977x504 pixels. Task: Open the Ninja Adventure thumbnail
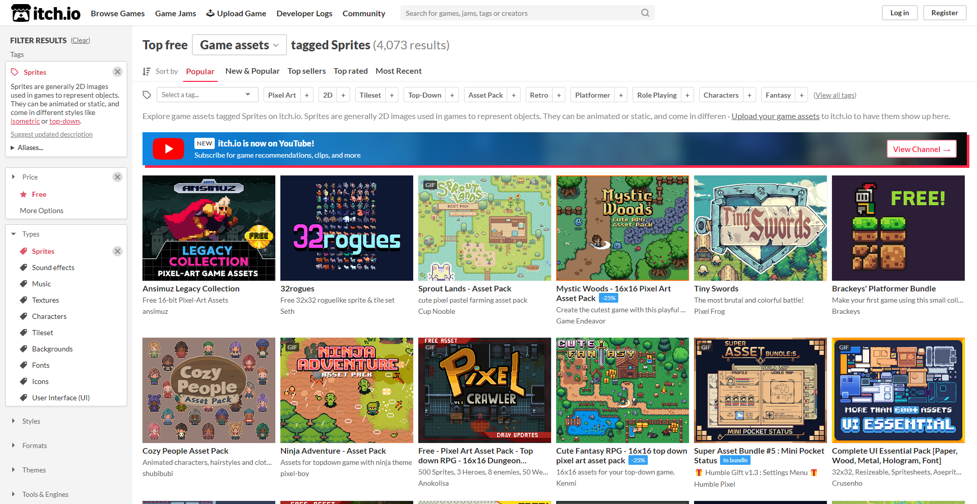(347, 390)
